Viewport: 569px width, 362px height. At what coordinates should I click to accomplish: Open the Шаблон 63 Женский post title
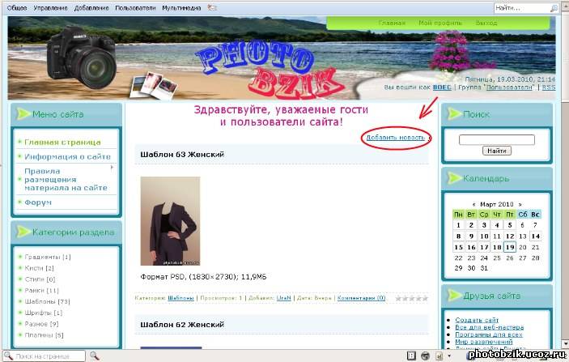(x=182, y=155)
